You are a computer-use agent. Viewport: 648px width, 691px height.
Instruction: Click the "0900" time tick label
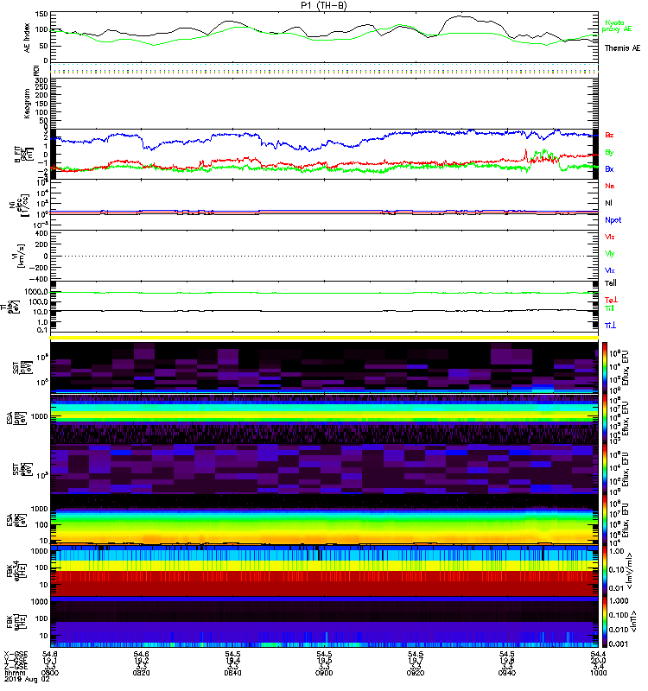324,673
